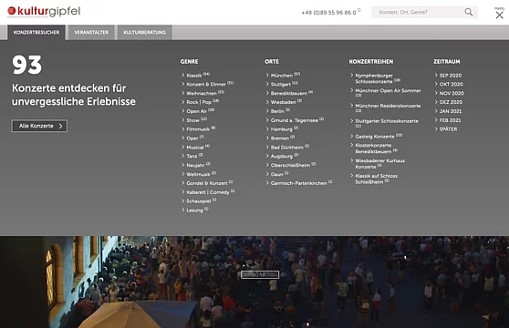
Task: Choose Bad Dürkheim under Orte
Action: tap(287, 148)
